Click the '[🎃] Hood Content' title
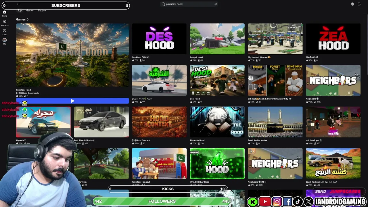Viewport: 368px width, 207px height. click(x=141, y=140)
